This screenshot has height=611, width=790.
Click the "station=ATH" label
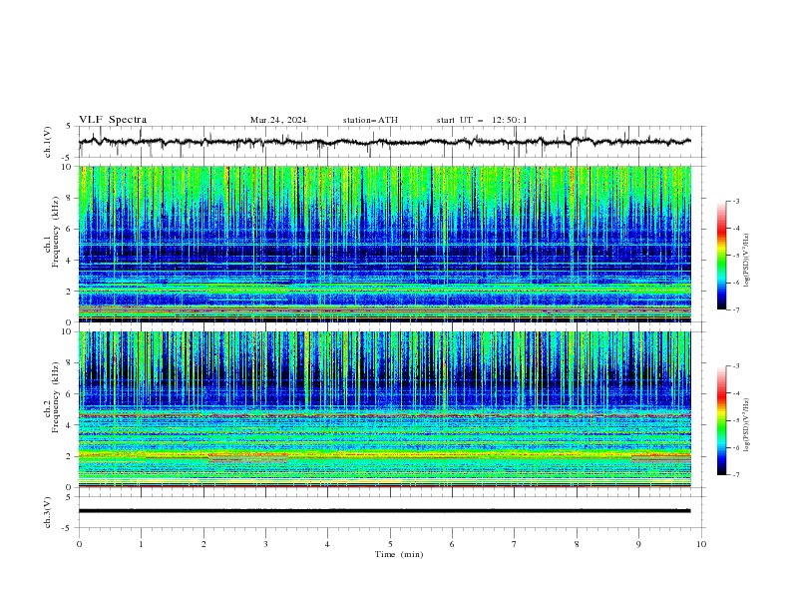(x=370, y=120)
